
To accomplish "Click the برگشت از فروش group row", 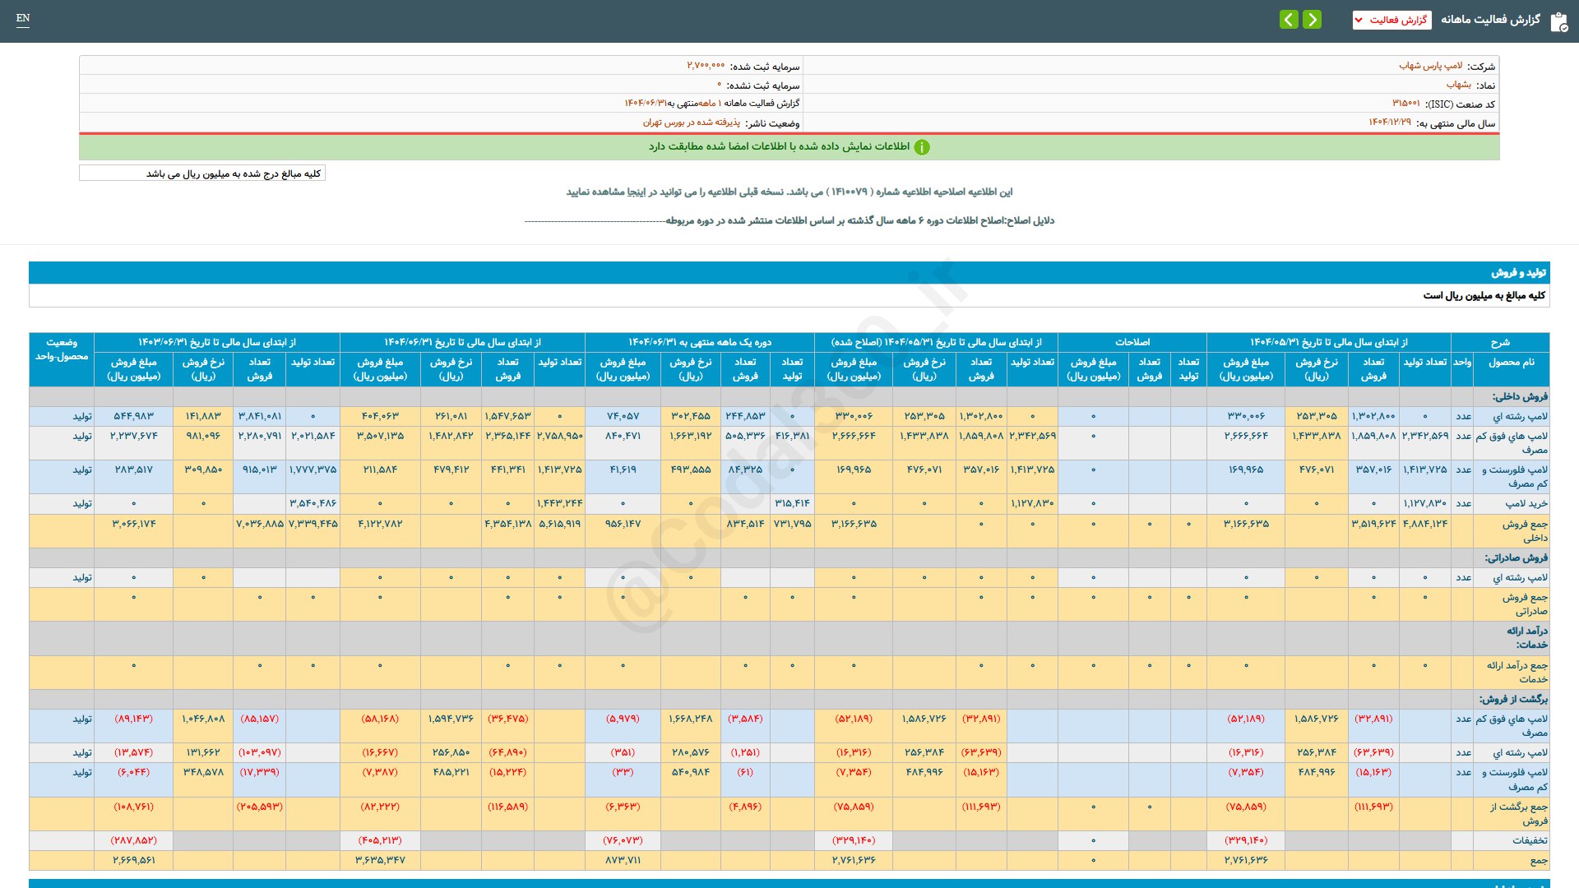I will [1513, 699].
